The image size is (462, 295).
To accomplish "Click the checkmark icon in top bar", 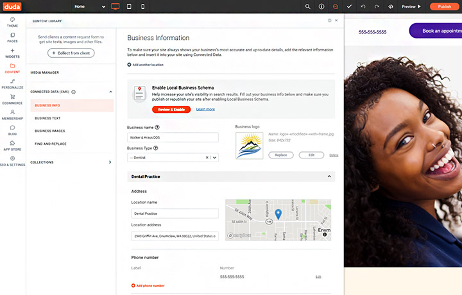I will [x=349, y=6].
